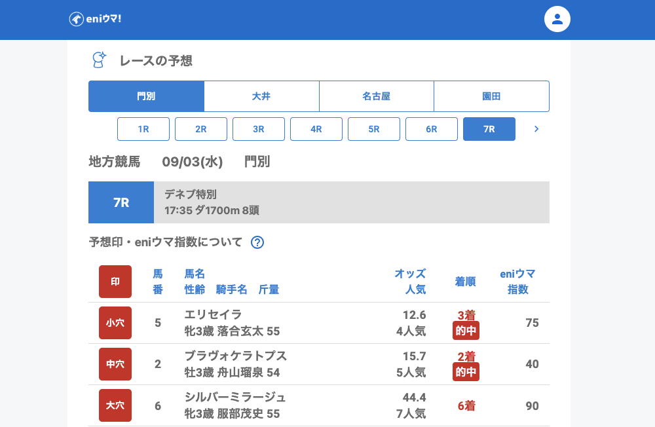Viewport: 655px width, 427px height.
Task: Click the 小穴 prediction mark badge
Action: tap(115, 323)
